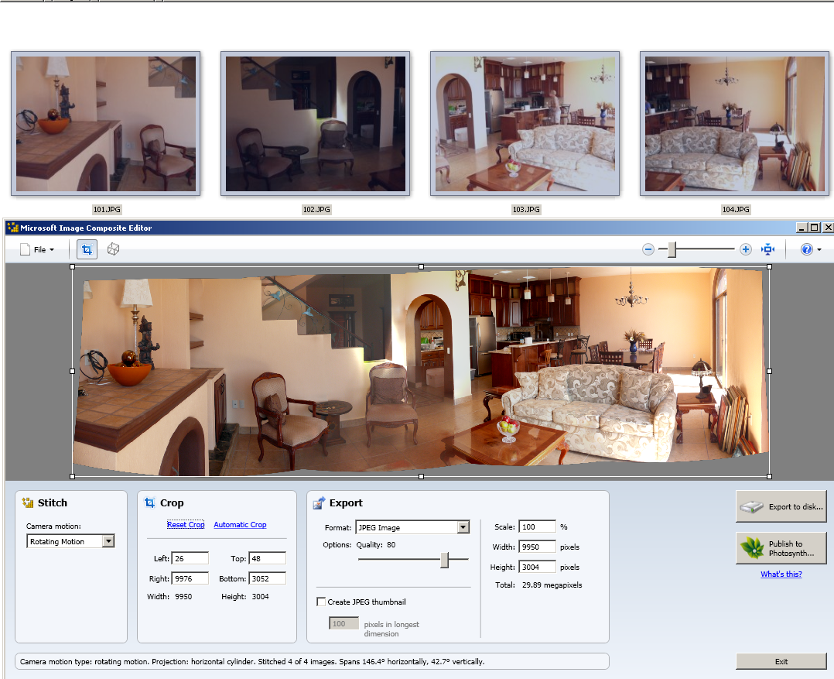The image size is (834, 679).
Task: Close the Image Composite Editor window
Action: coord(828,228)
